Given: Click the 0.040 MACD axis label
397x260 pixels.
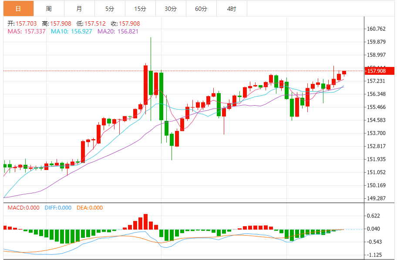Looking at the screenshot, I should coord(373,229).
